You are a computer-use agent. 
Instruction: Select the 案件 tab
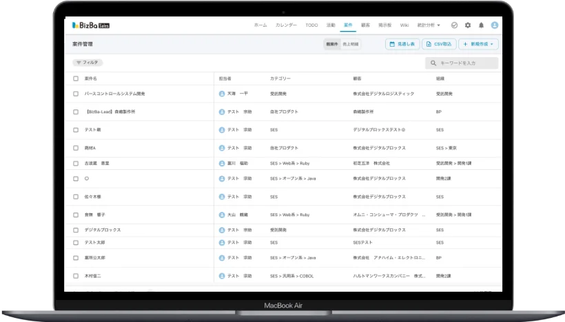click(x=348, y=25)
